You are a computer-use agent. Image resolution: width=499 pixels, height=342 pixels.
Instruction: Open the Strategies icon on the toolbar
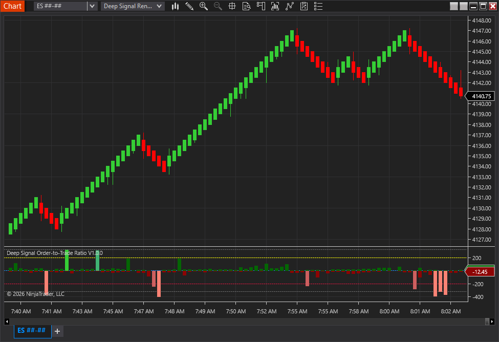point(289,6)
